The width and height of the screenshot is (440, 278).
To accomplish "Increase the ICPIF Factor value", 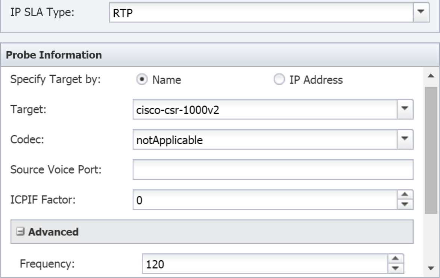I will pos(405,194).
